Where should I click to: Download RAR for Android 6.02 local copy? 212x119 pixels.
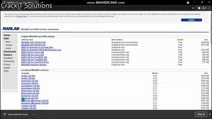click(41, 50)
